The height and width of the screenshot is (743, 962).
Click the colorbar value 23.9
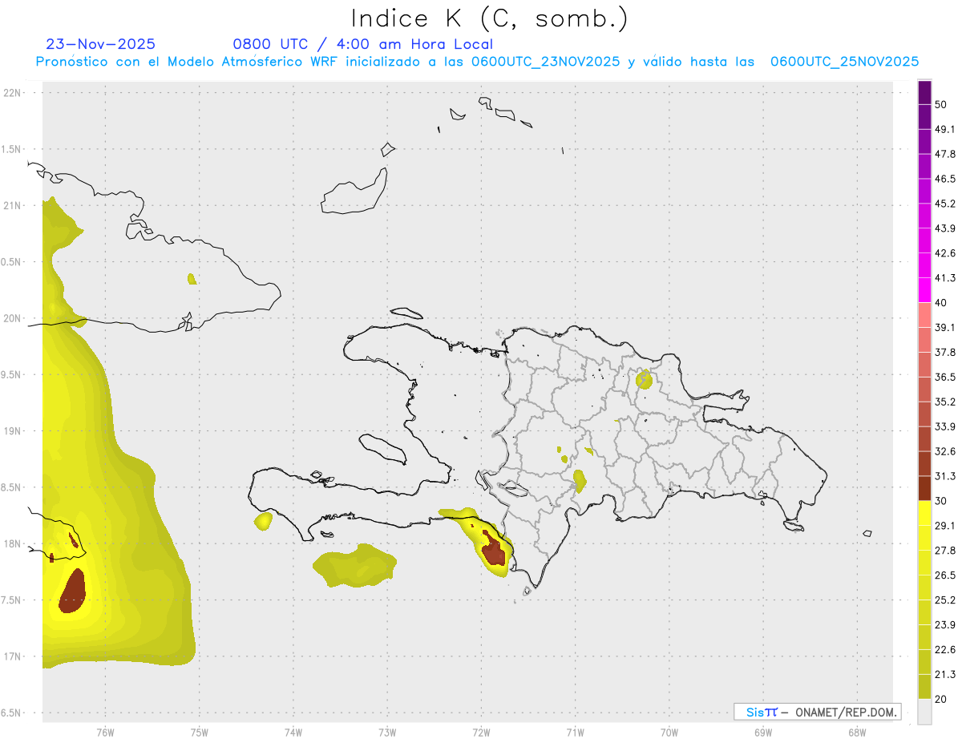click(x=945, y=625)
